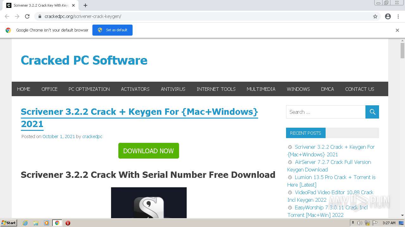Screen dimensions: 405x227
Task: Click the blue search magnifier button
Action: point(372,112)
